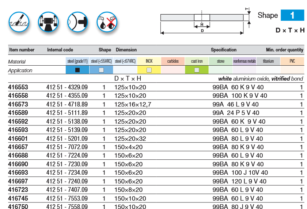
Task: Click the grinding wheel dimension diagram
Action: 202,22
